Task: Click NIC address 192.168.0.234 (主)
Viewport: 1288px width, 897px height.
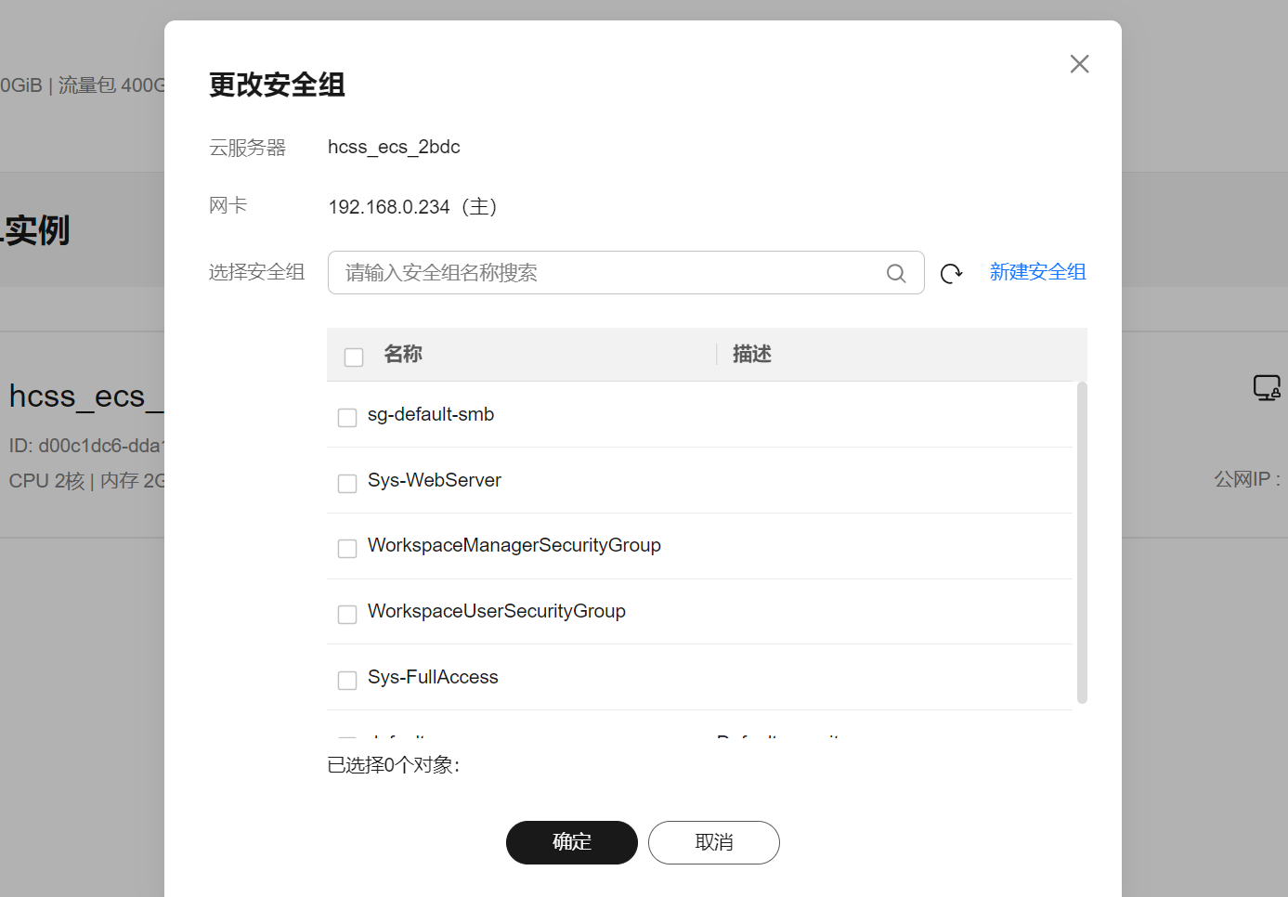Action: coord(413,206)
